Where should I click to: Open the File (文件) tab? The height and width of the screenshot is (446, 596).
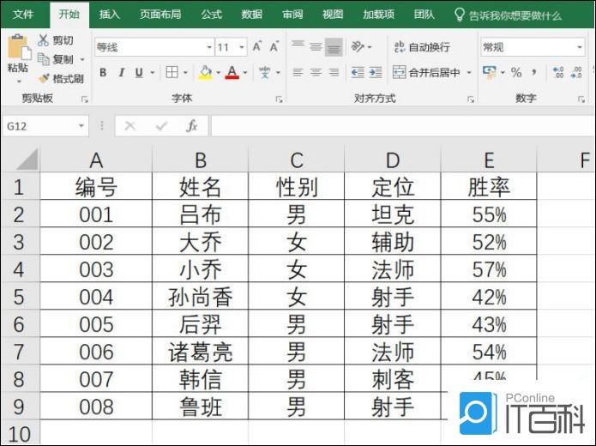pos(23,15)
